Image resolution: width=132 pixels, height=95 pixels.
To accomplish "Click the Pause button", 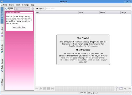I will coord(45,88).
